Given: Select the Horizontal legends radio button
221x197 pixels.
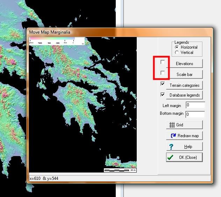Looking at the screenshot, I should point(177,47).
